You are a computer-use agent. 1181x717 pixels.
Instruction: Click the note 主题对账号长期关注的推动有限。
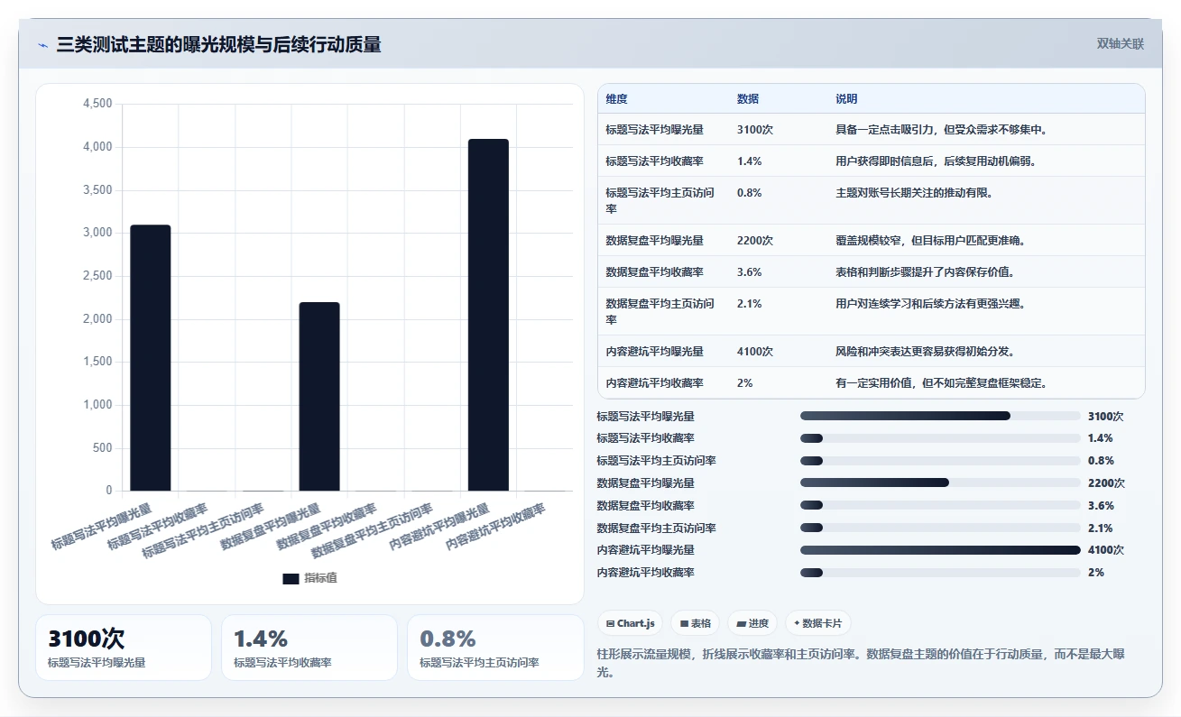(x=914, y=192)
